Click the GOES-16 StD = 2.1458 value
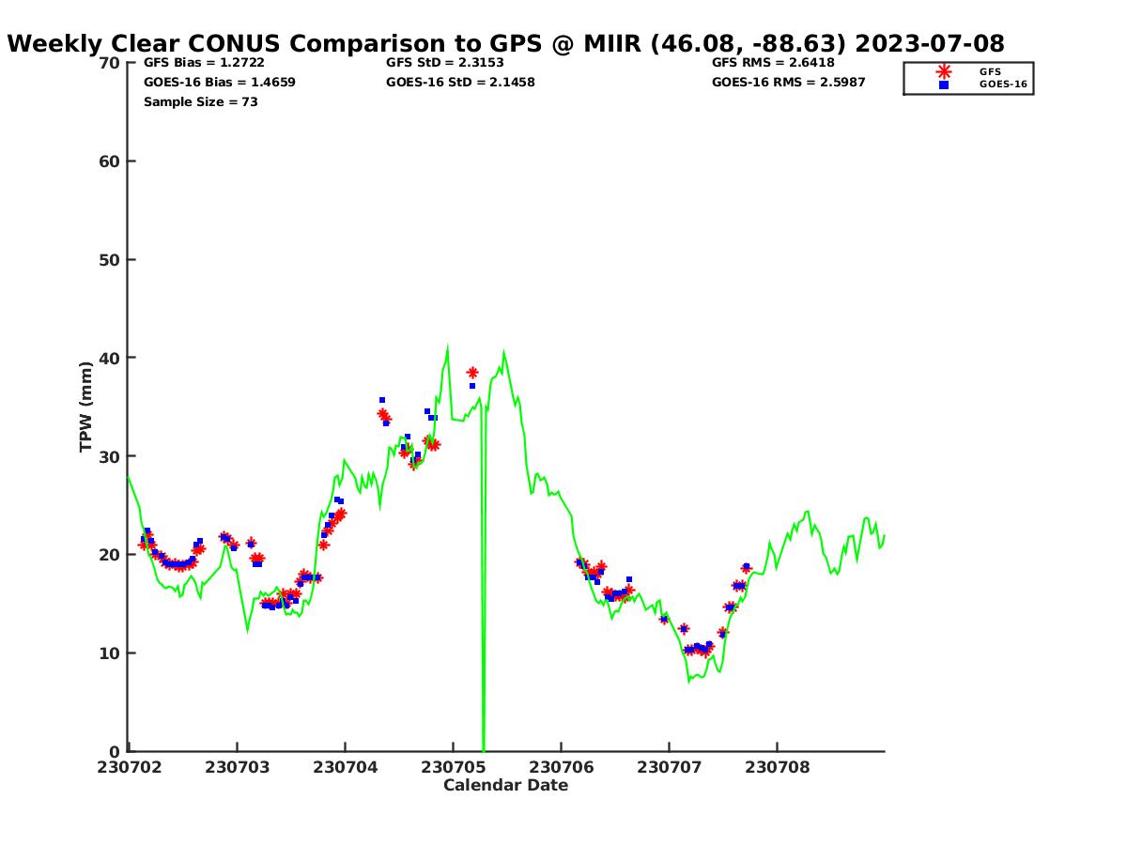The image size is (1127, 845). [x=460, y=83]
